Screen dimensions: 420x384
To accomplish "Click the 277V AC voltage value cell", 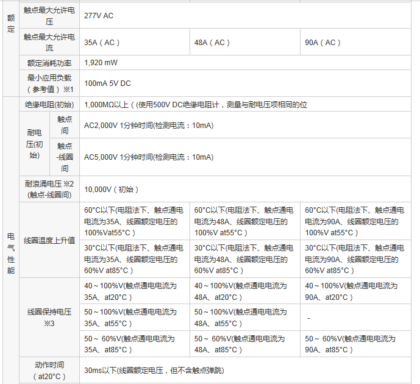I will 99,15.
